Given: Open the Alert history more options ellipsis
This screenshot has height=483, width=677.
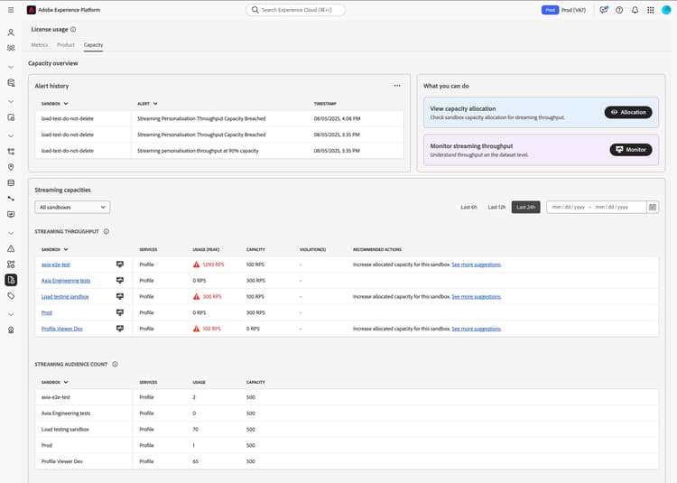Looking at the screenshot, I should 396,86.
